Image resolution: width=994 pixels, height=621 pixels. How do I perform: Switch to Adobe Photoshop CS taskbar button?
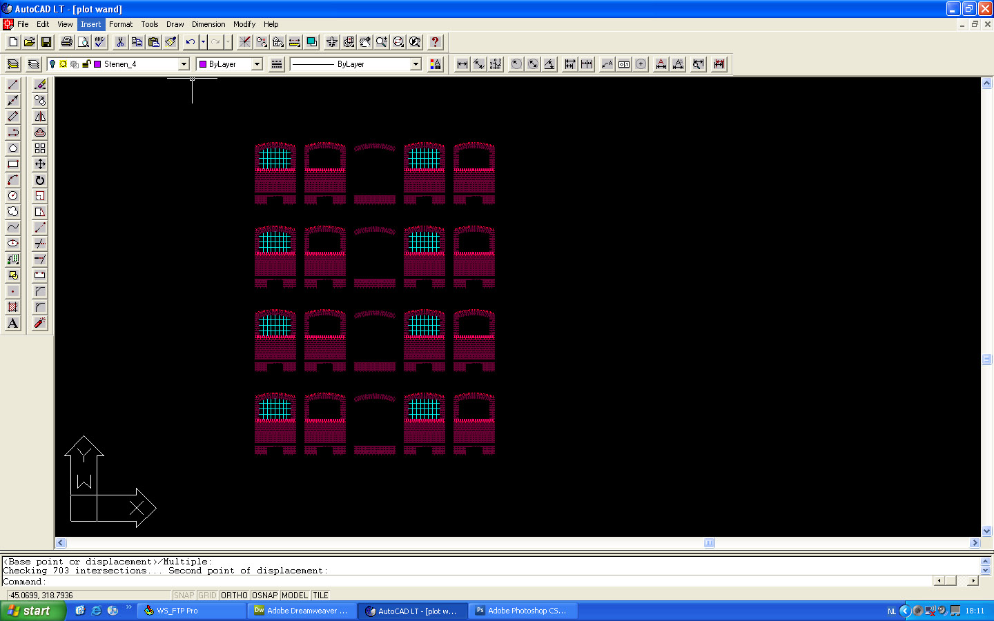[523, 611]
